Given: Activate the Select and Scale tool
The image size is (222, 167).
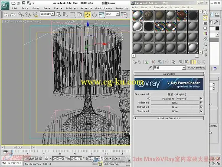Looking at the screenshot, I should click(101, 15).
